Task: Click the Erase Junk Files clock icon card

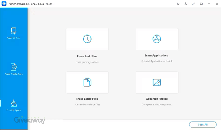Action: [x=87, y=39]
